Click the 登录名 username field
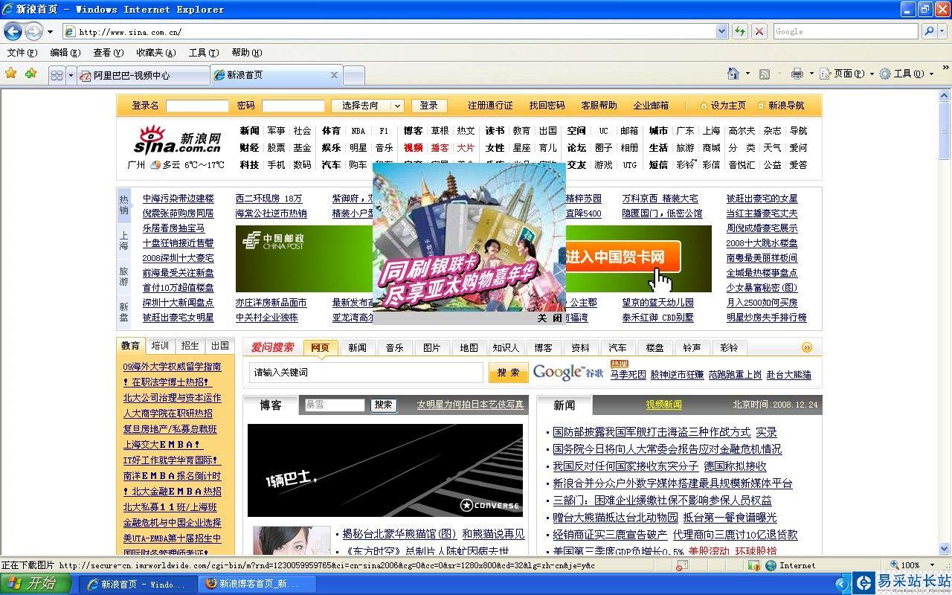The image size is (952, 595). [197, 106]
